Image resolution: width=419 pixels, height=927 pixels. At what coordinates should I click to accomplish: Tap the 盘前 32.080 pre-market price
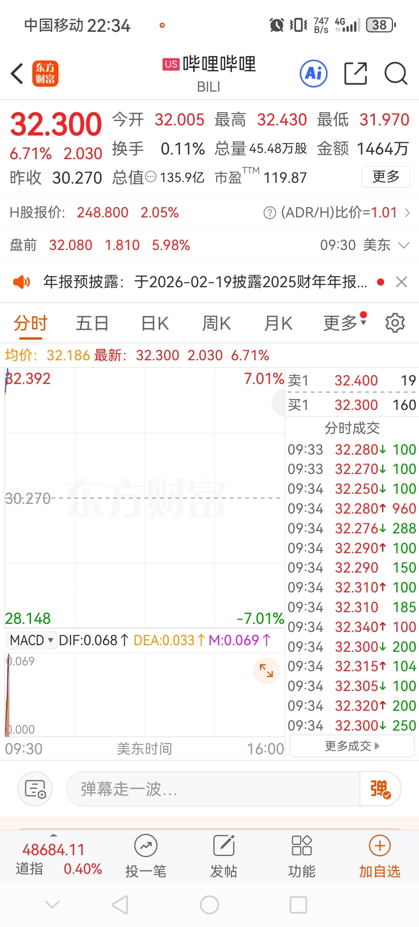tap(71, 245)
